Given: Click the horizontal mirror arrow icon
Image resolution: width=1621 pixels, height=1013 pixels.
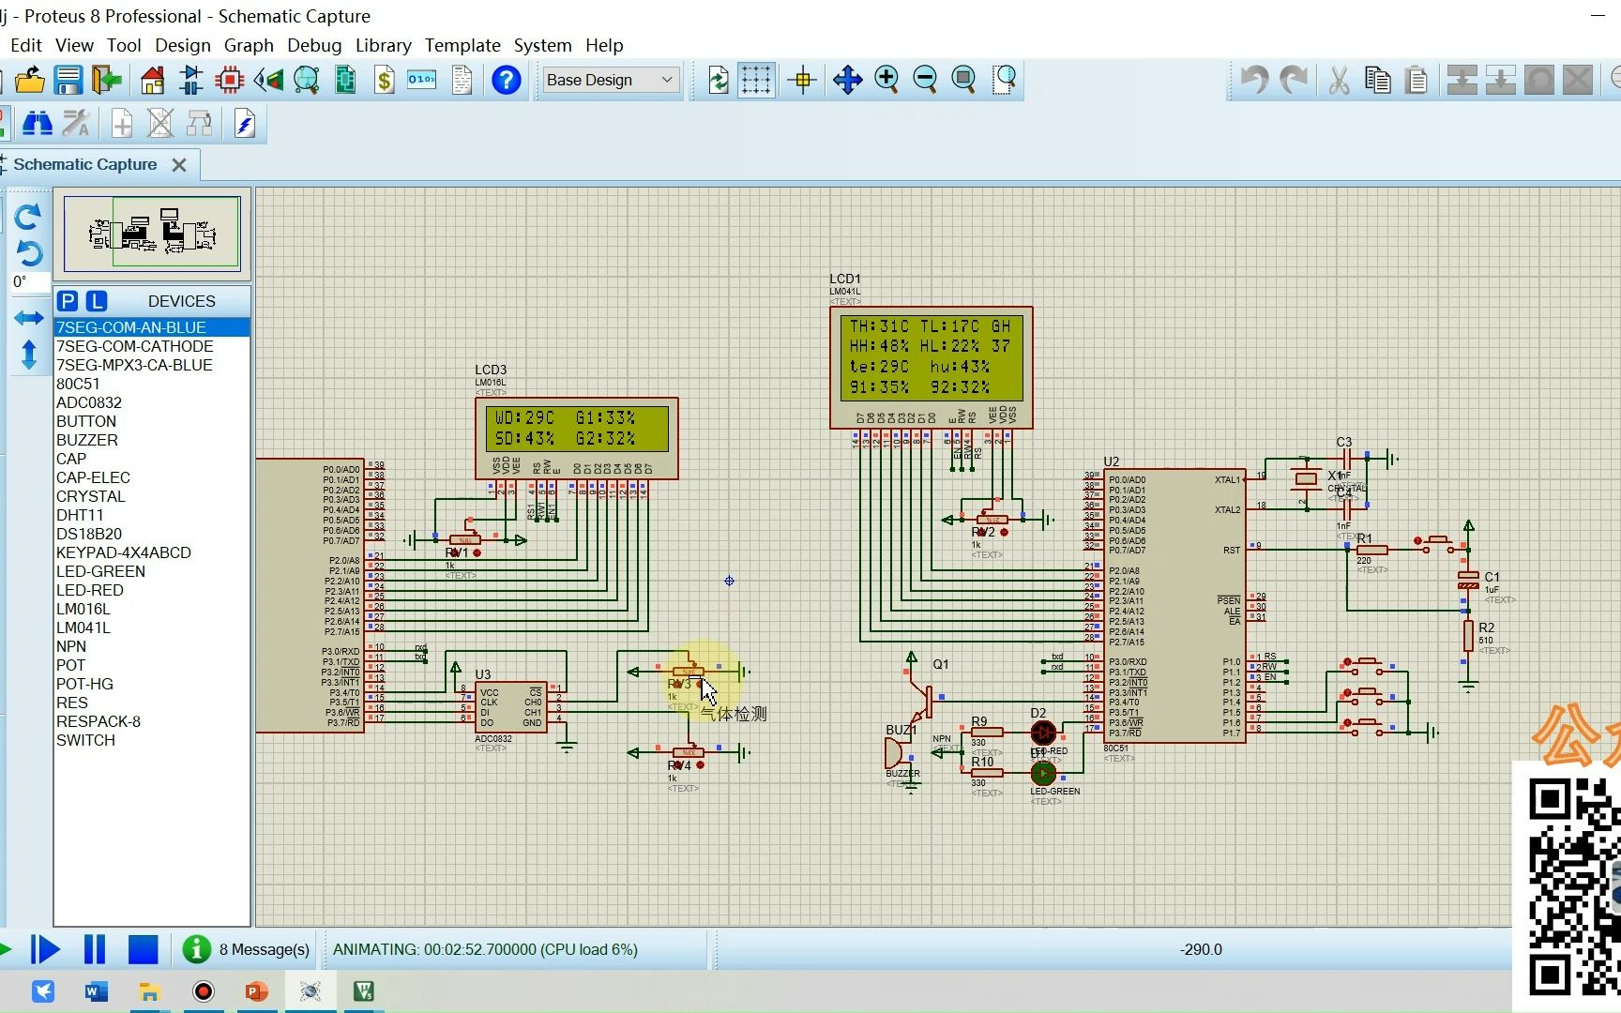Looking at the screenshot, I should [28, 318].
